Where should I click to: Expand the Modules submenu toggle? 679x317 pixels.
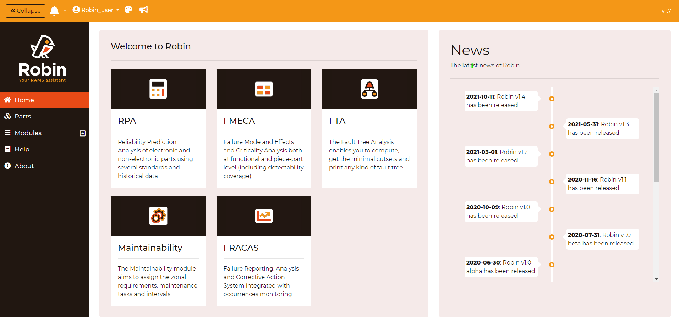click(82, 133)
